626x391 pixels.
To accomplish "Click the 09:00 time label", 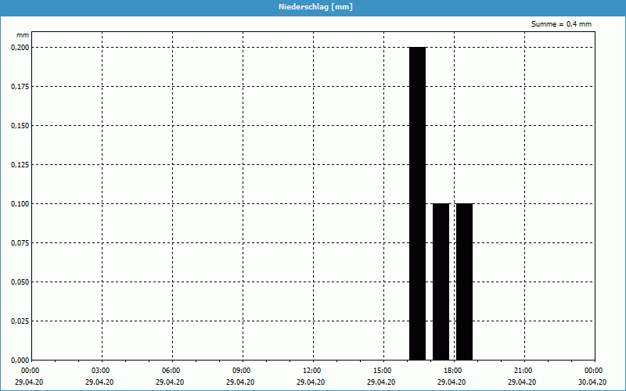I will (x=243, y=371).
